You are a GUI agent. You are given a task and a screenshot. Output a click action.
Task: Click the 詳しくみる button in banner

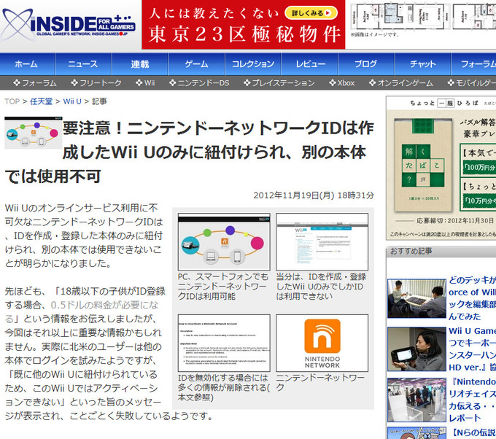[311, 13]
